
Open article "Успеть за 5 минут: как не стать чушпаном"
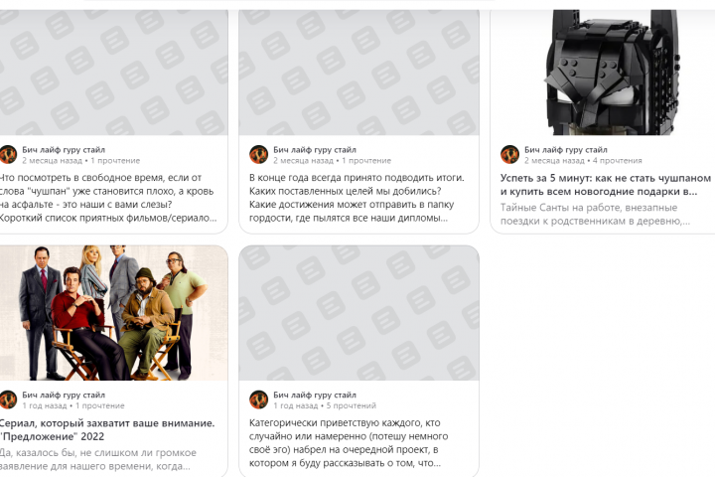point(605,184)
